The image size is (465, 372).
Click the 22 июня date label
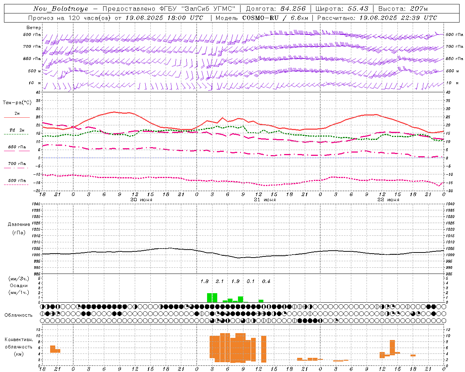pyautogui.click(x=388, y=200)
